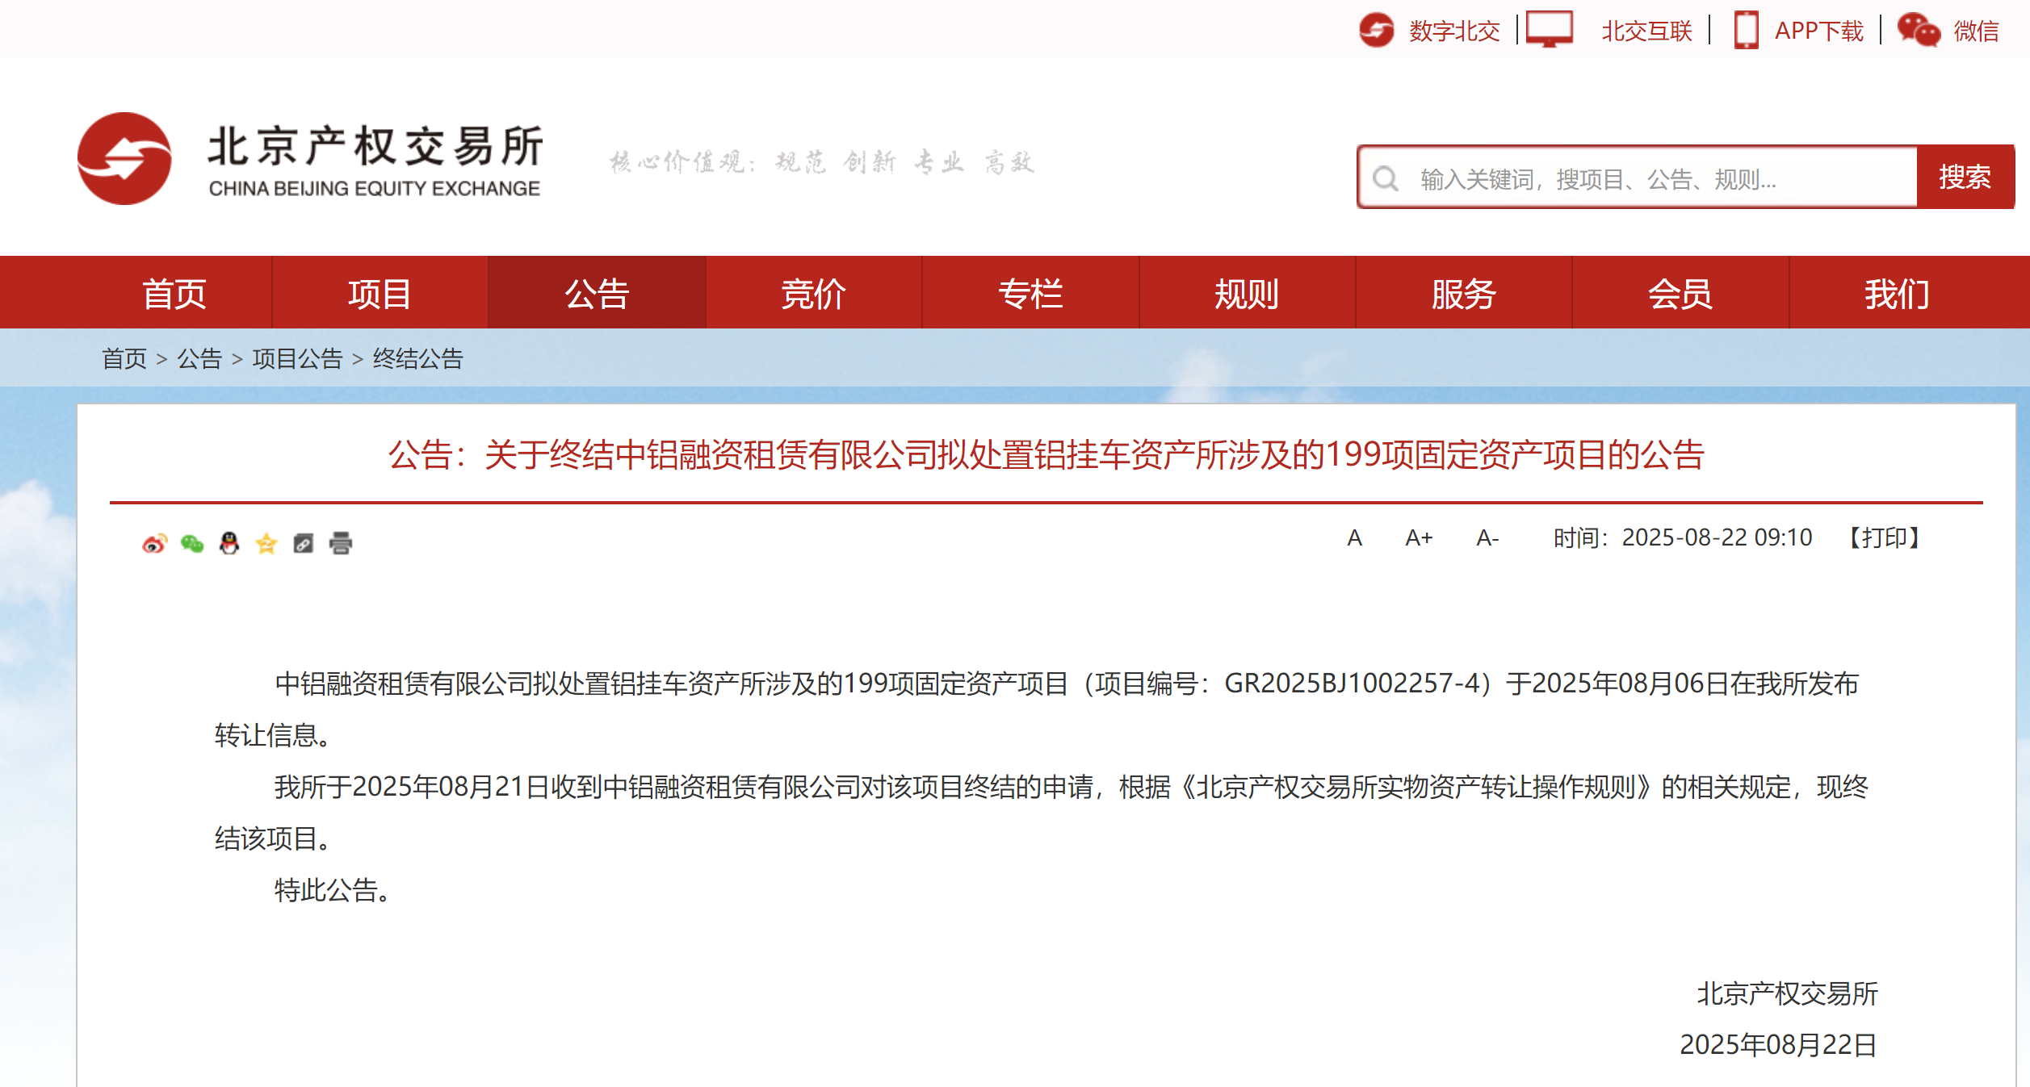Share article to QQ penguin icon
Screen dimensions: 2030x1087
[229, 544]
